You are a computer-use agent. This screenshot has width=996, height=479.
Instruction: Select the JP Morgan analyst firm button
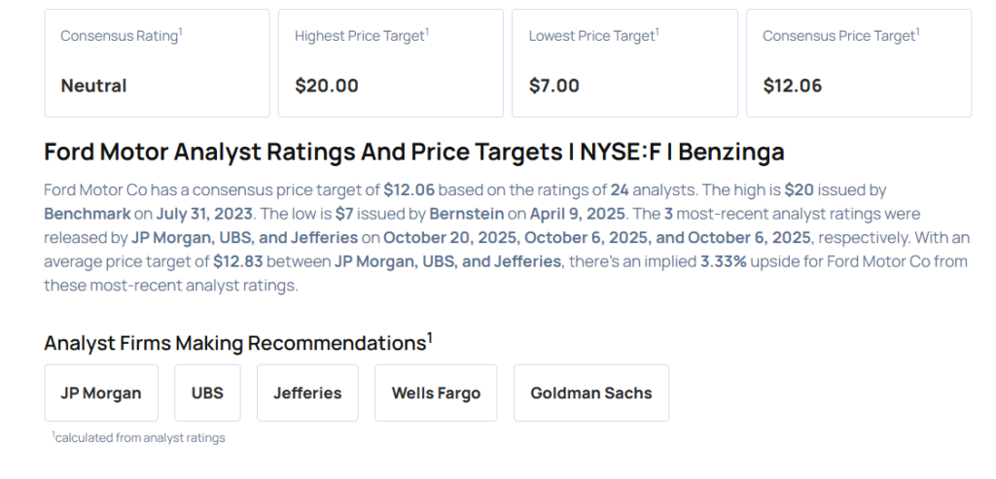101,393
